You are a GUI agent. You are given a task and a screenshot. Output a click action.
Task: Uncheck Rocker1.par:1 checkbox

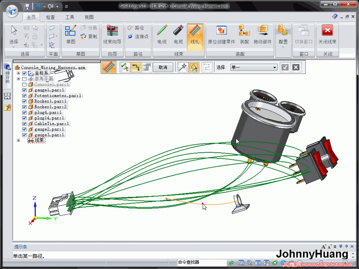pos(25,101)
